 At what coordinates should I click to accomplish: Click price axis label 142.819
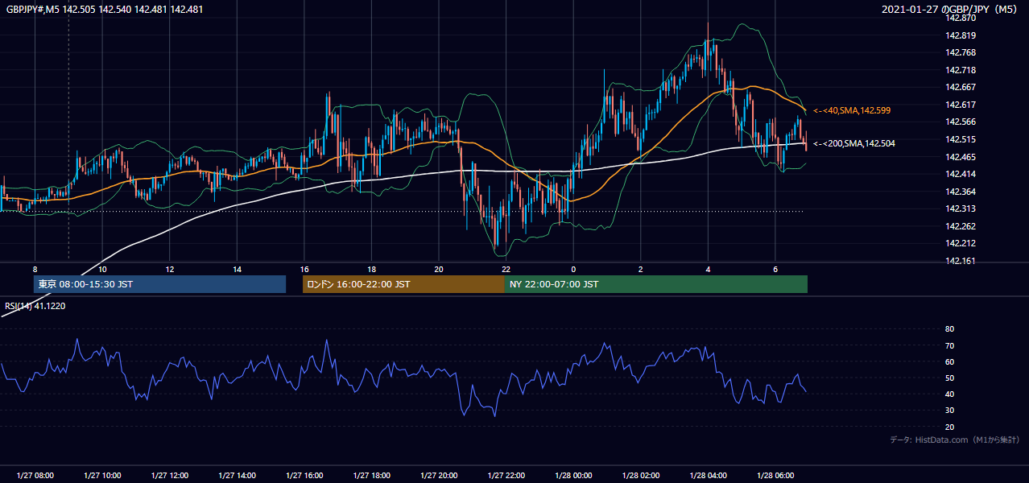960,35
